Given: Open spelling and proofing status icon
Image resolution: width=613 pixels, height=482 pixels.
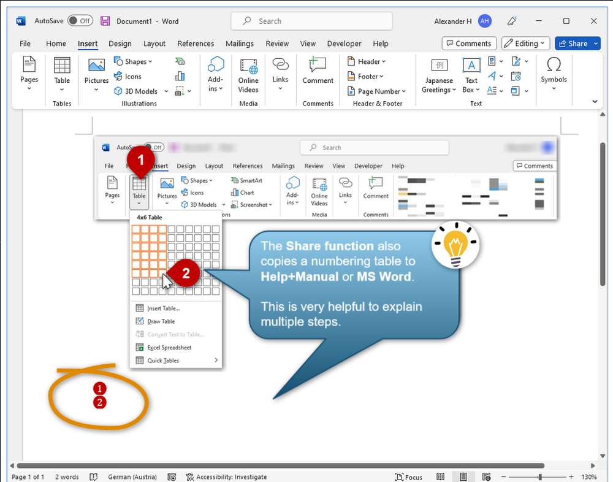Looking at the screenshot, I should [x=93, y=477].
